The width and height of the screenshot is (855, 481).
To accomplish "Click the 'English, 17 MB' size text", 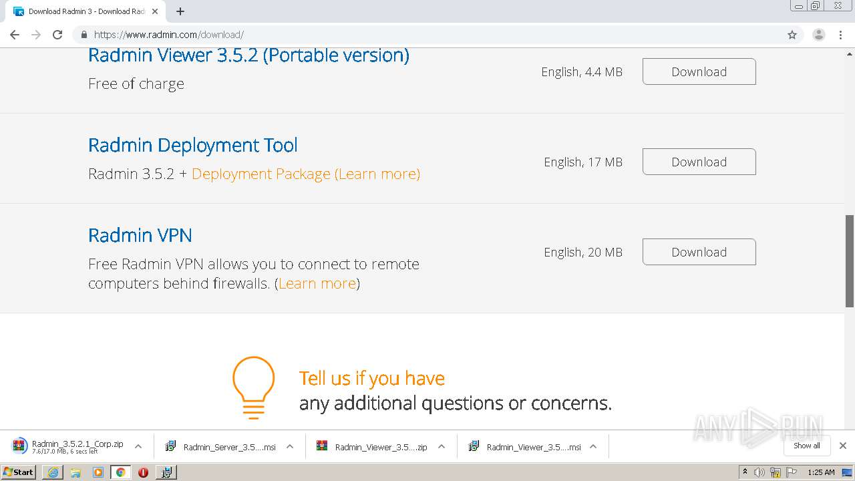I will point(583,162).
